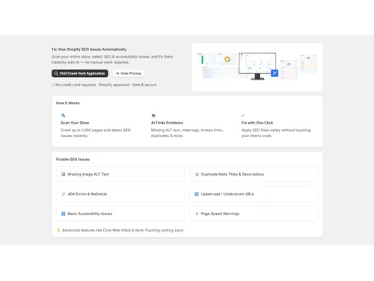Viewport: 374px width, 281px height.
Task: Click the image icon beside Missing Image ALT Text
Action: click(64, 174)
